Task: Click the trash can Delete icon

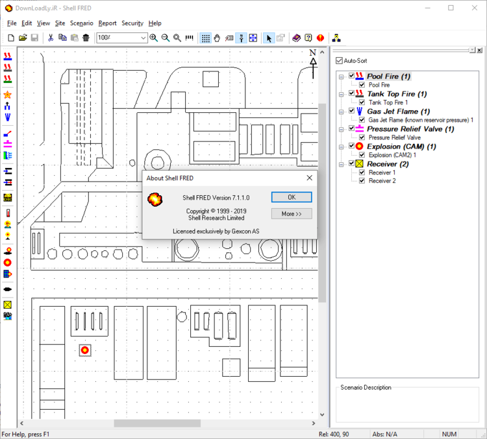Action: click(x=86, y=38)
